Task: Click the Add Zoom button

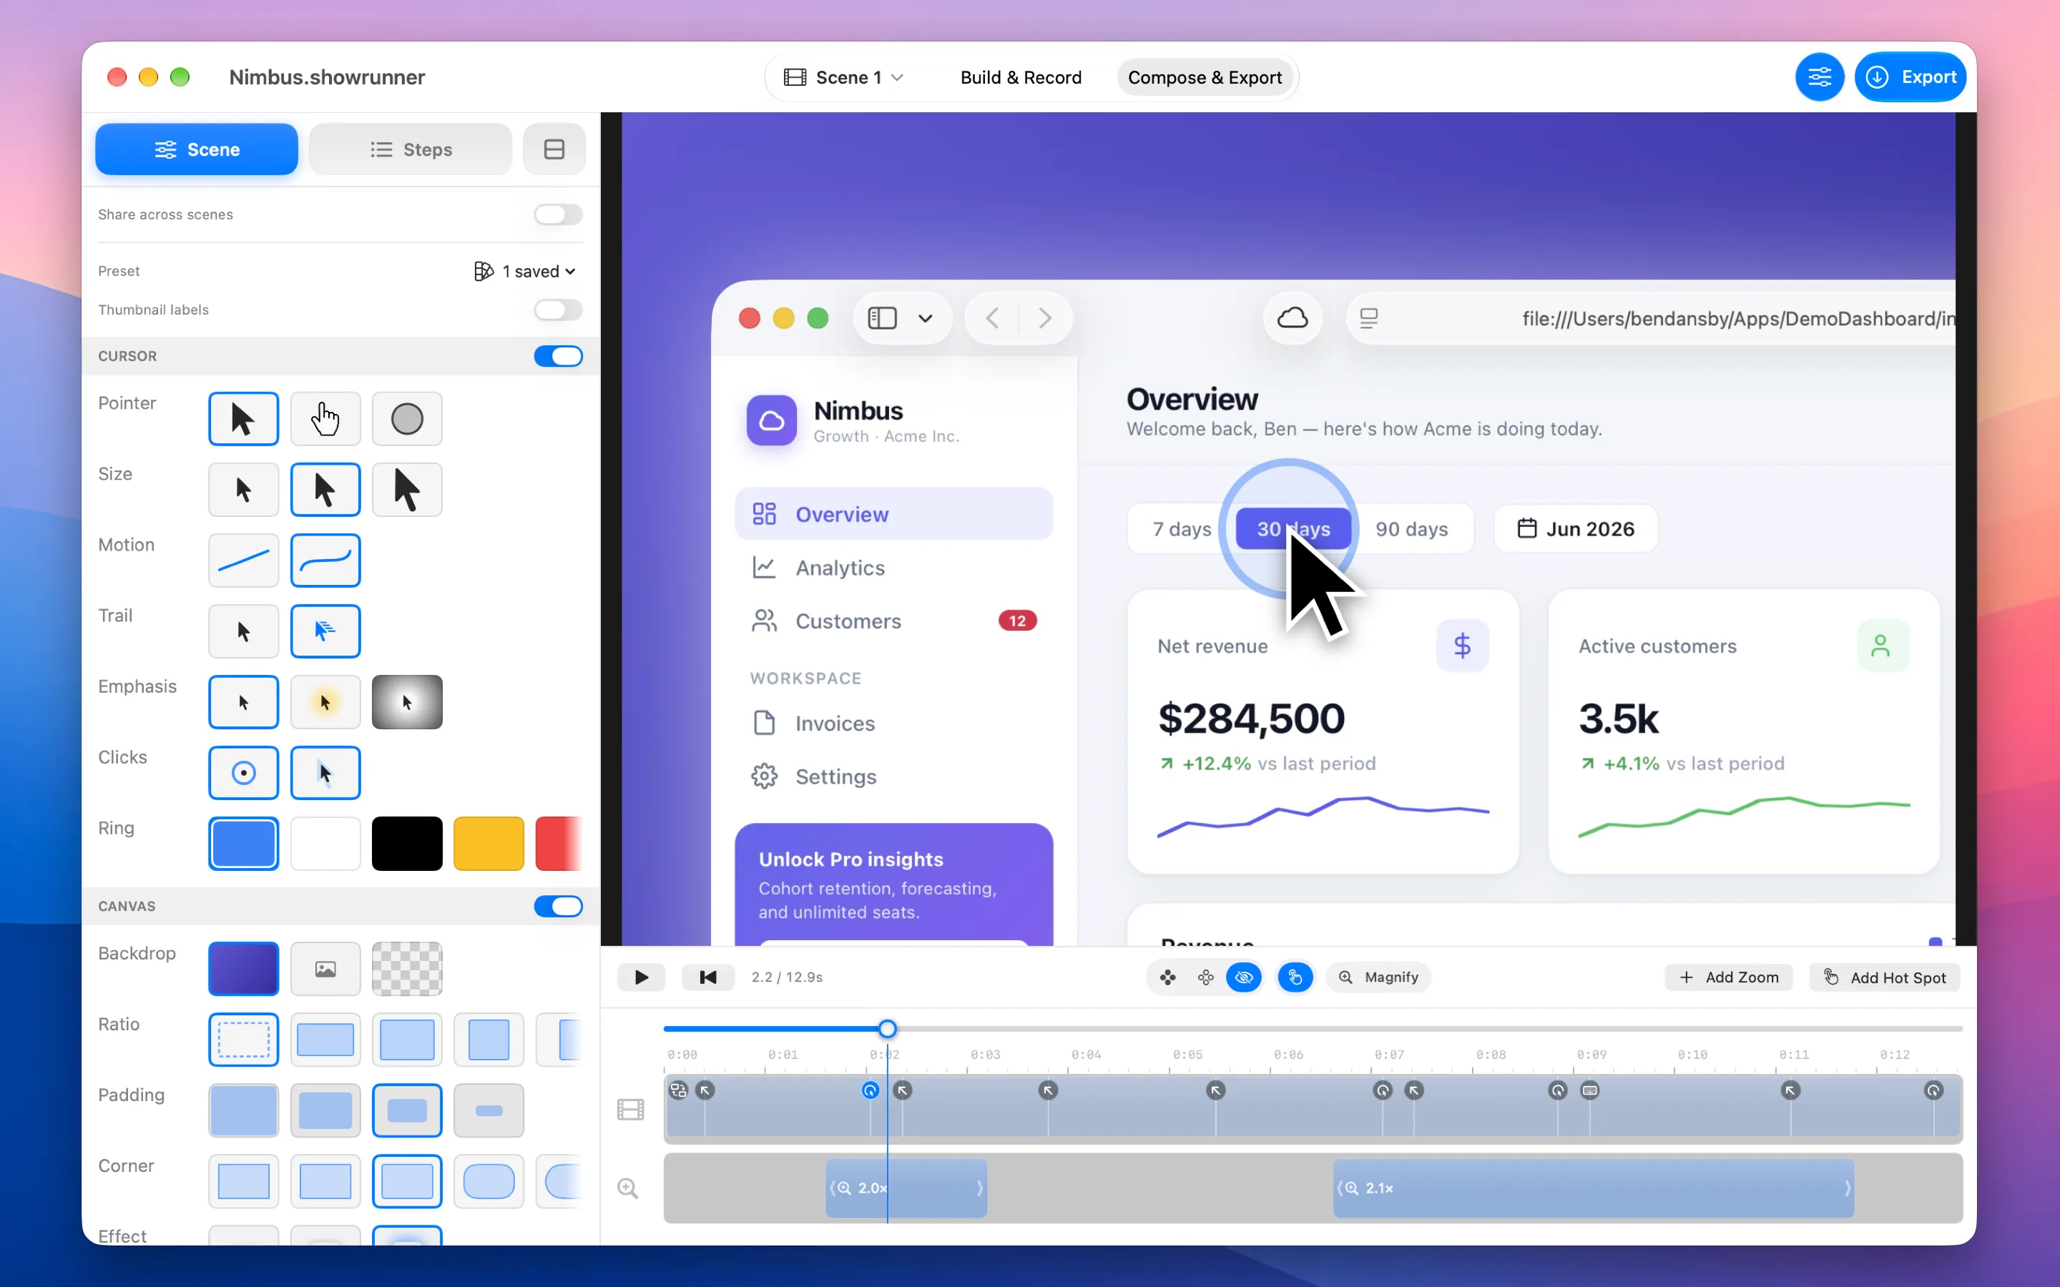Action: pyautogui.click(x=1729, y=977)
